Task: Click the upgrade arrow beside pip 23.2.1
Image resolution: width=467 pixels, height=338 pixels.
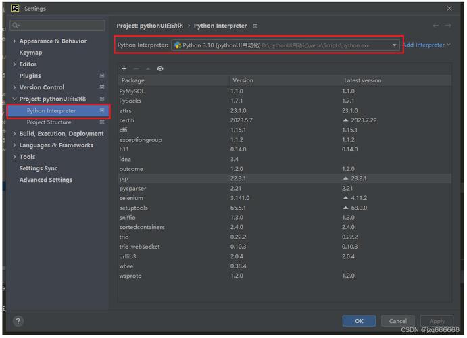Action: (x=345, y=178)
